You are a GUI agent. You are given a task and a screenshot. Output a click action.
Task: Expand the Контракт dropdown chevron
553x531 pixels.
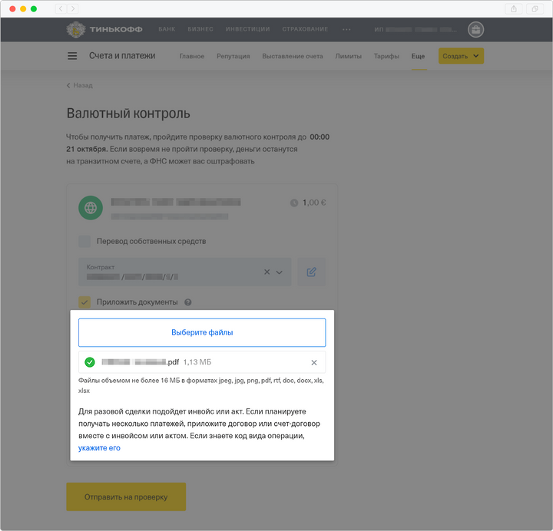pyautogui.click(x=280, y=272)
